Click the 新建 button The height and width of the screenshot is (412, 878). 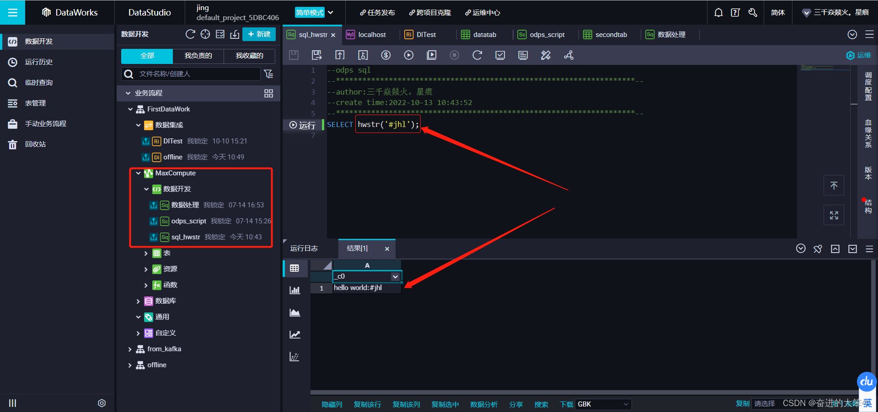(x=259, y=34)
